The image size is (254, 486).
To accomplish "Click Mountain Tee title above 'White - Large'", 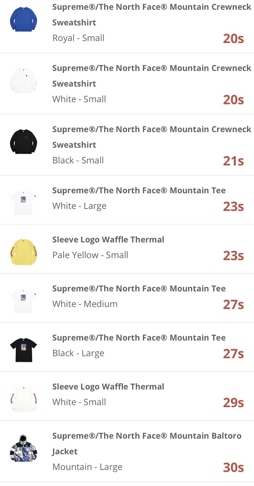I will click(x=139, y=191).
